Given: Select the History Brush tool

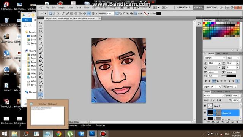Looking at the screenshot, I should tap(41, 61).
